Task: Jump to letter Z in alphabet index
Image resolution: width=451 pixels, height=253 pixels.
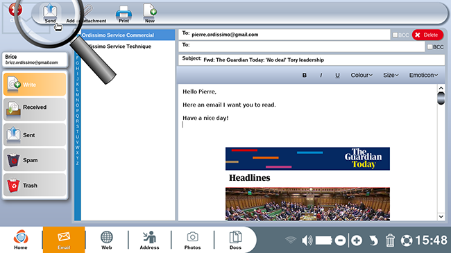Action: point(78,164)
